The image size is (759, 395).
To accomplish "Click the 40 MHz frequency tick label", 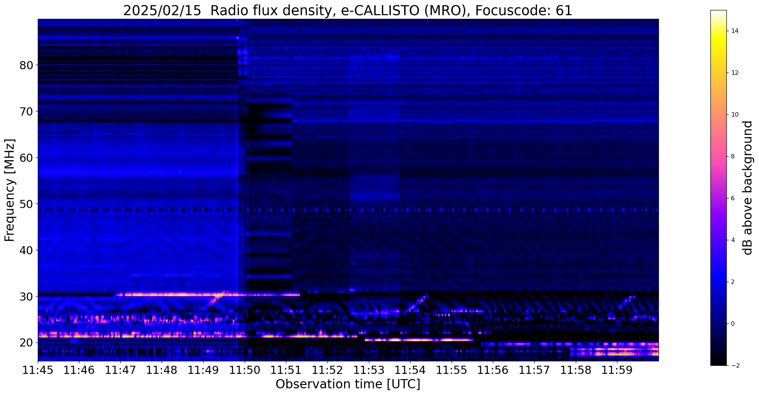I will point(26,251).
